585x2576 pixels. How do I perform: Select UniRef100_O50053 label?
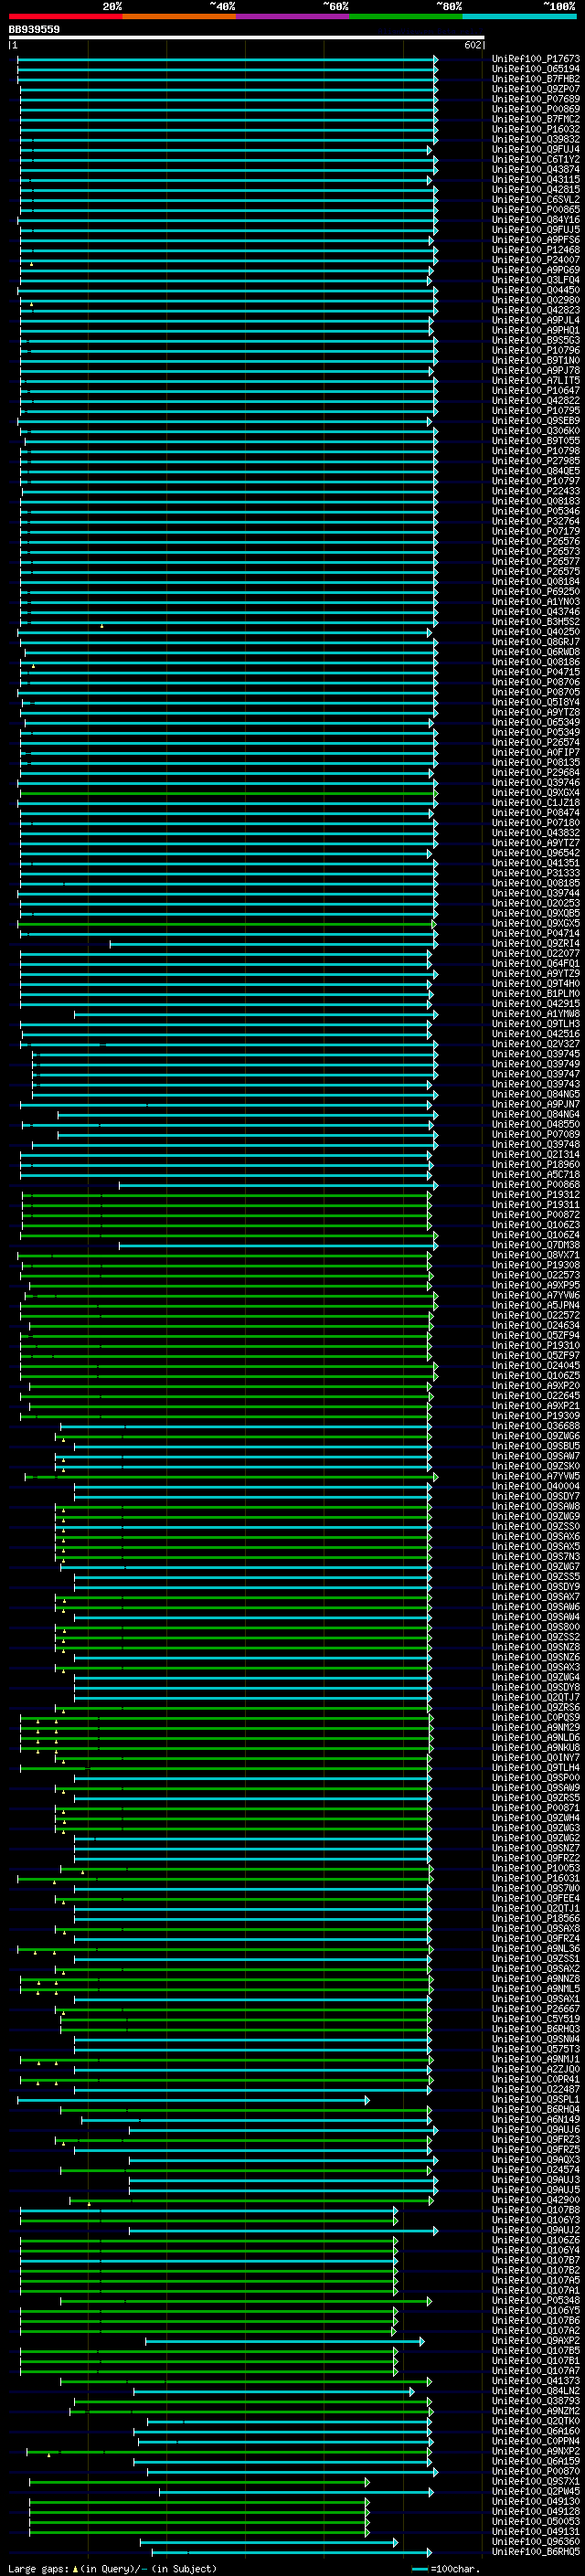click(536, 2522)
